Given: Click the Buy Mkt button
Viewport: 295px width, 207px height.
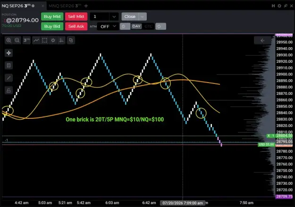Looking at the screenshot, I should point(52,17).
